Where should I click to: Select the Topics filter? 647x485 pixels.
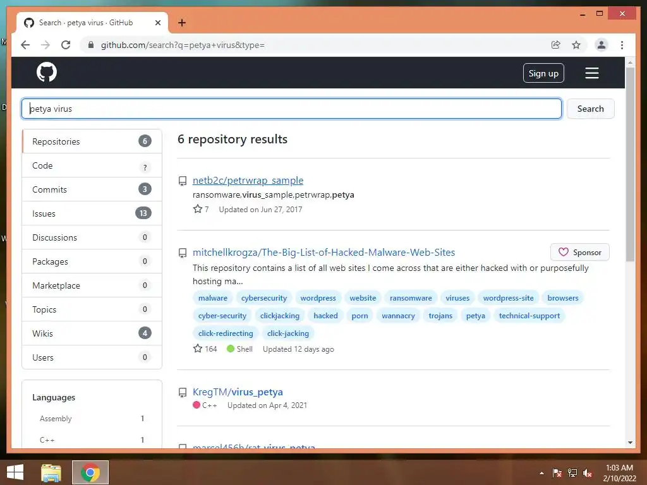pos(92,309)
